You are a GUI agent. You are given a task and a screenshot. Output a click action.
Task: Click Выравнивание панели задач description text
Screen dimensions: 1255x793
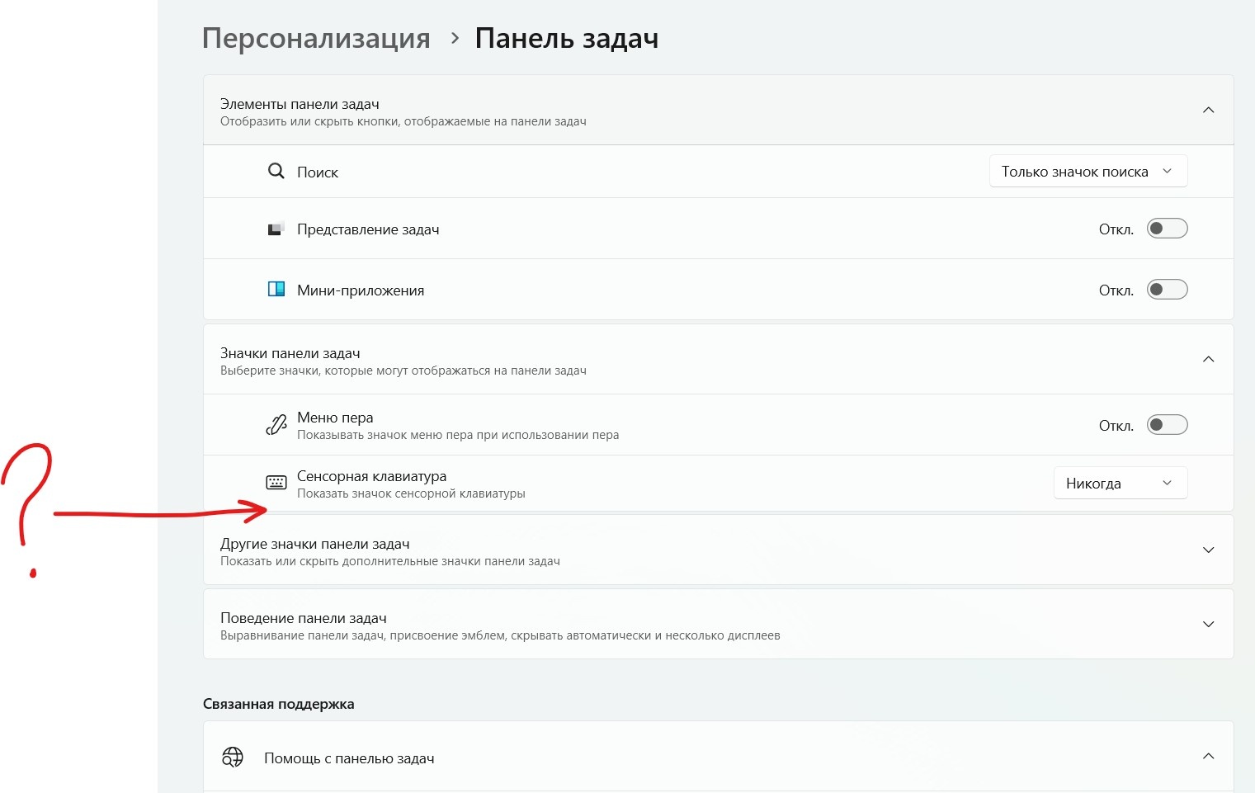(x=500, y=635)
